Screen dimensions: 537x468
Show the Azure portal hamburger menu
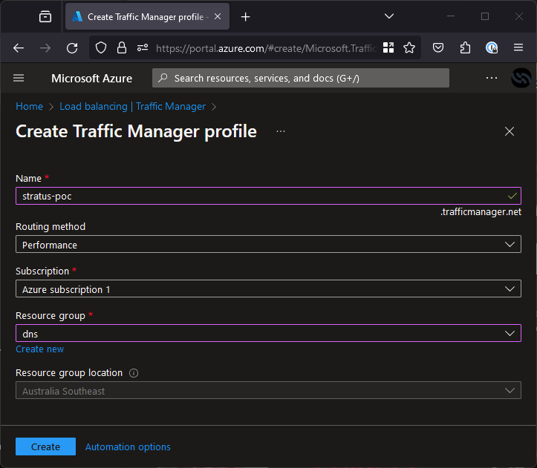pyautogui.click(x=19, y=78)
